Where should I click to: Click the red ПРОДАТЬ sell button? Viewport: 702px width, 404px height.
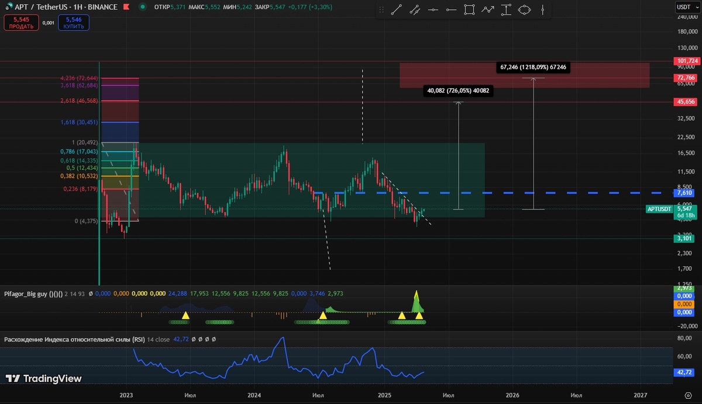point(20,23)
